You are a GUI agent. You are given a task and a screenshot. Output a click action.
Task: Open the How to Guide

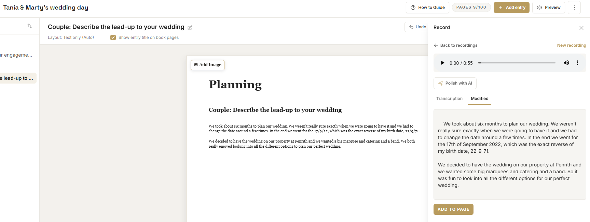click(427, 8)
